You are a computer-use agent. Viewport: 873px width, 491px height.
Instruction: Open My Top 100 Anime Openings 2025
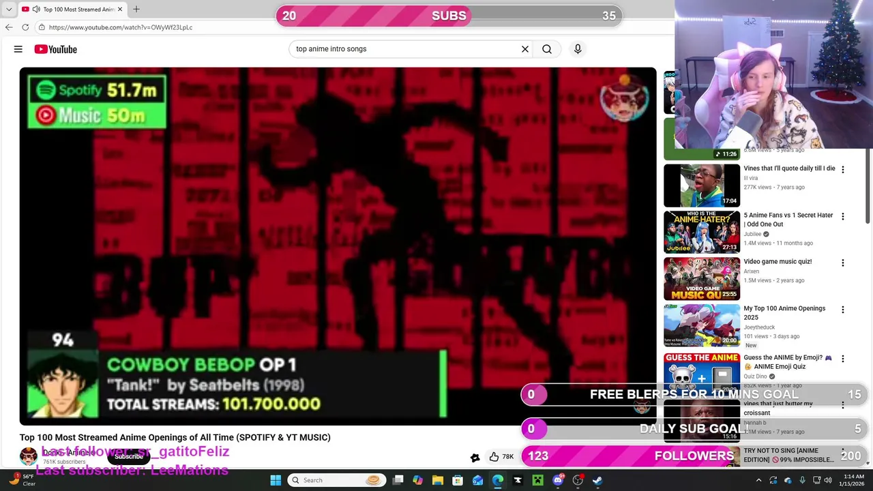coord(784,312)
